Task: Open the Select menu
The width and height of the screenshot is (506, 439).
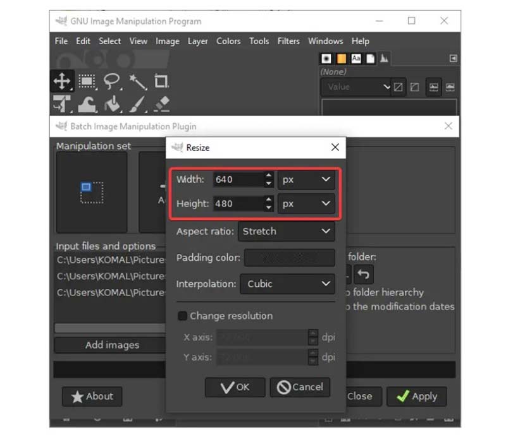Action: coord(109,41)
